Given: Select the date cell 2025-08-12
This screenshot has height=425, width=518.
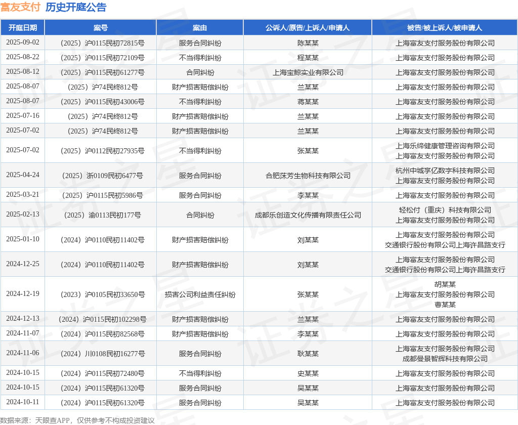Looking at the screenshot, I should 22,71.
